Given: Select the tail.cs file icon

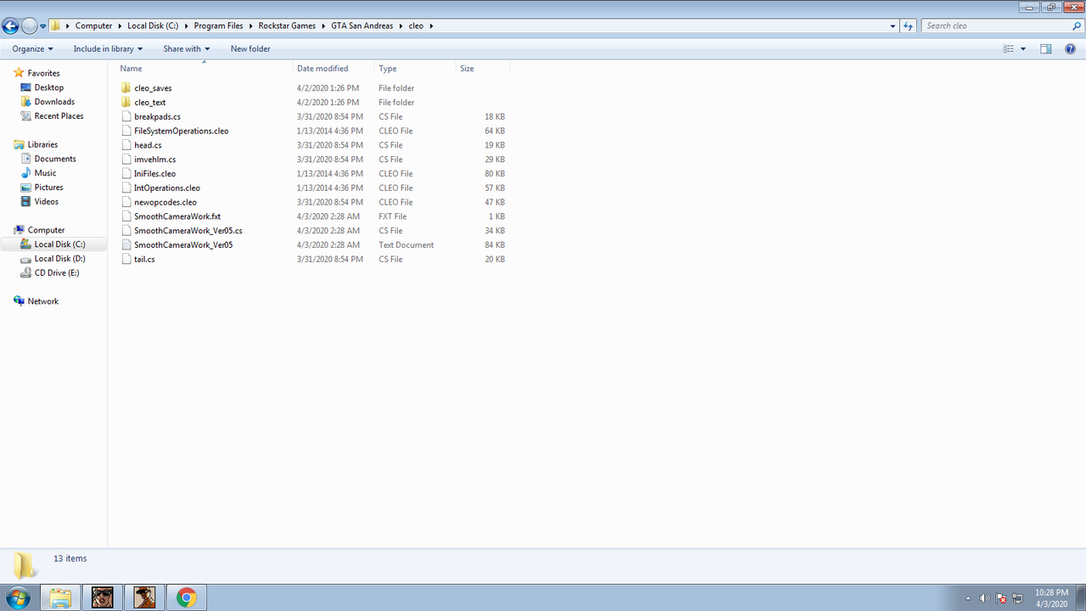Looking at the screenshot, I should click(126, 260).
